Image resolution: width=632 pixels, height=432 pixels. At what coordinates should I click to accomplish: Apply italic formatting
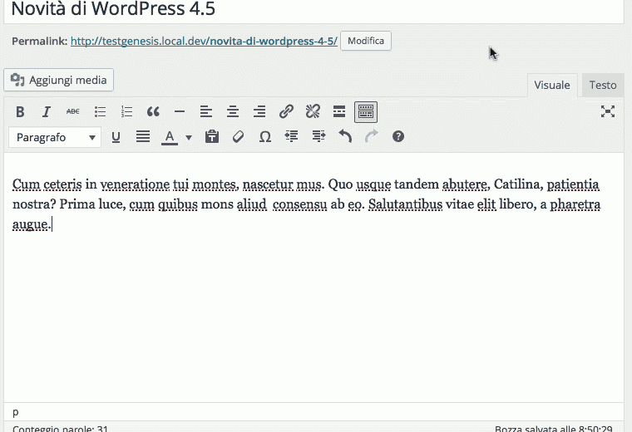[47, 111]
